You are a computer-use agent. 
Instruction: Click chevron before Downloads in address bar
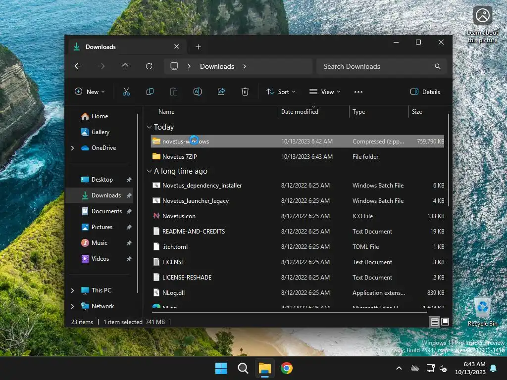(x=189, y=66)
